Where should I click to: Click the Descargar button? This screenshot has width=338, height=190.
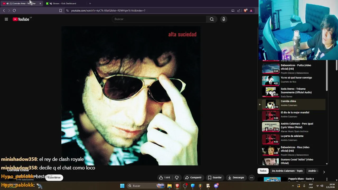coord(236,178)
